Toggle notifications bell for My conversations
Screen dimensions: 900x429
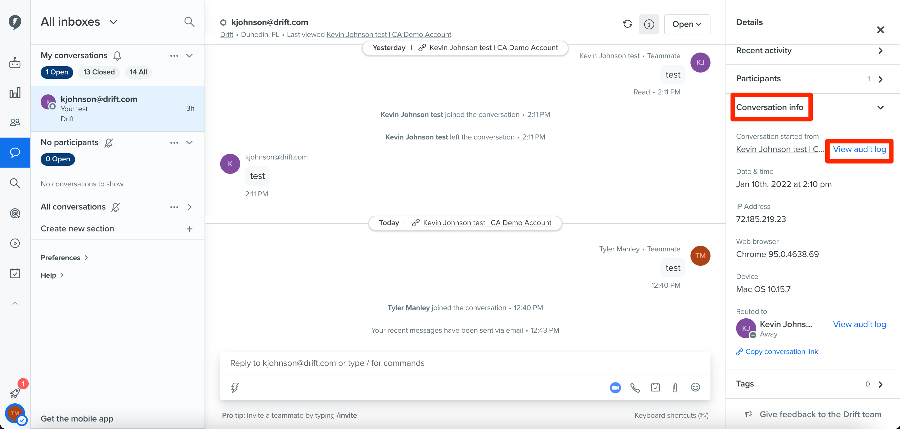117,56
